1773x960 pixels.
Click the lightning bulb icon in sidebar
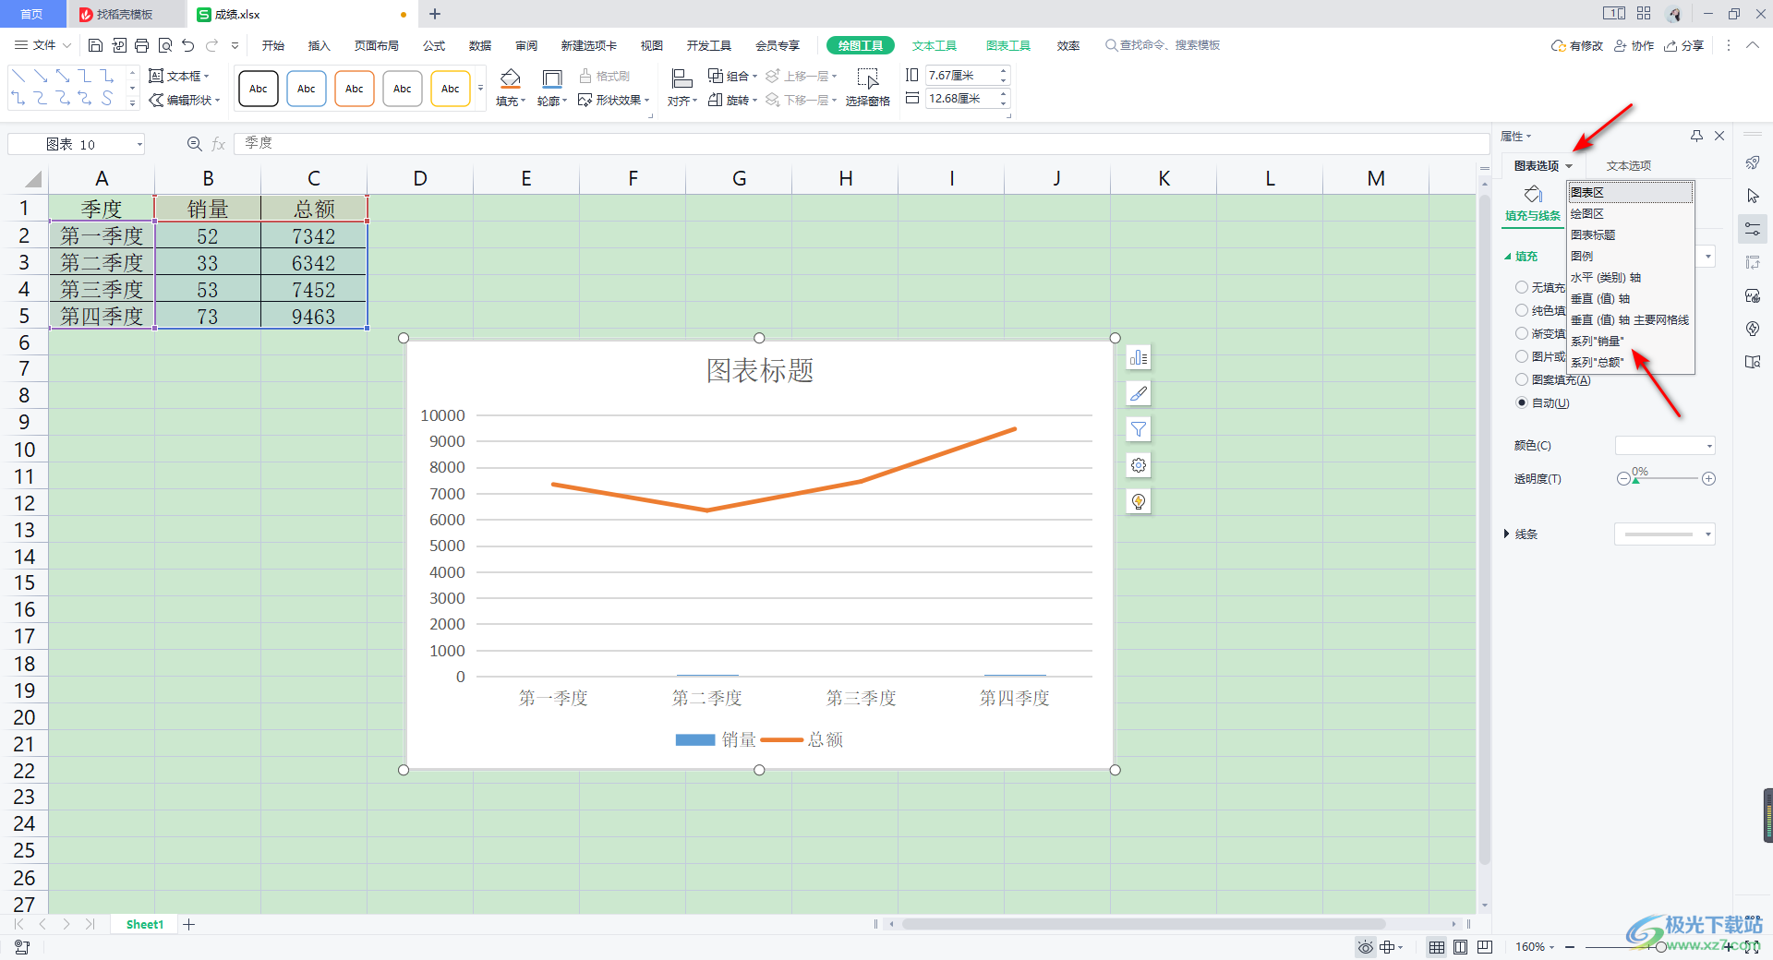coord(1753,329)
